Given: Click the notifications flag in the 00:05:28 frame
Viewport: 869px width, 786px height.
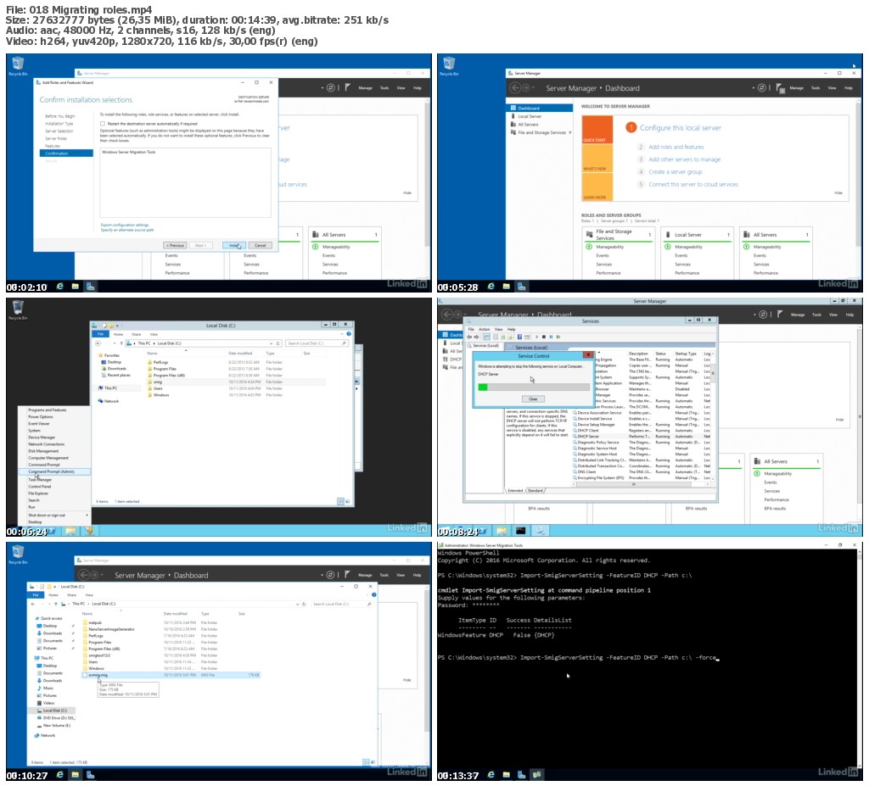Looking at the screenshot, I should click(x=780, y=87).
